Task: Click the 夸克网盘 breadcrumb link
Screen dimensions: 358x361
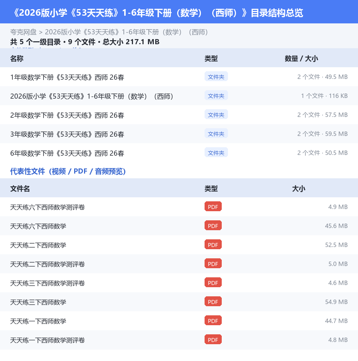Action: [x=23, y=32]
